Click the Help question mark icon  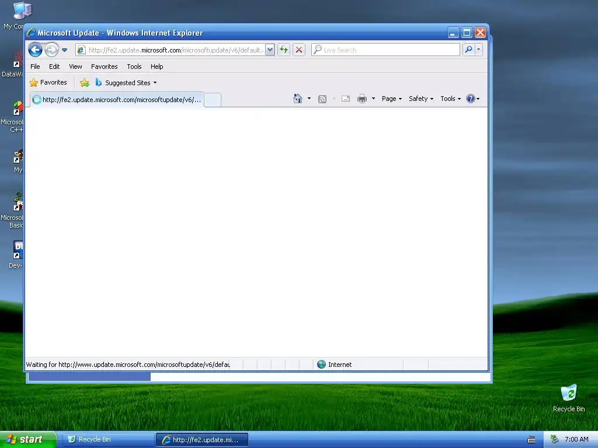[471, 99]
